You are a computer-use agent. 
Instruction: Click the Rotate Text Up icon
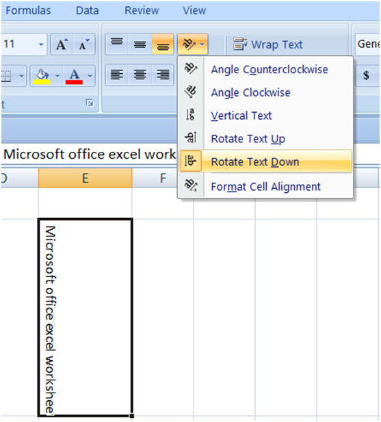[190, 137]
